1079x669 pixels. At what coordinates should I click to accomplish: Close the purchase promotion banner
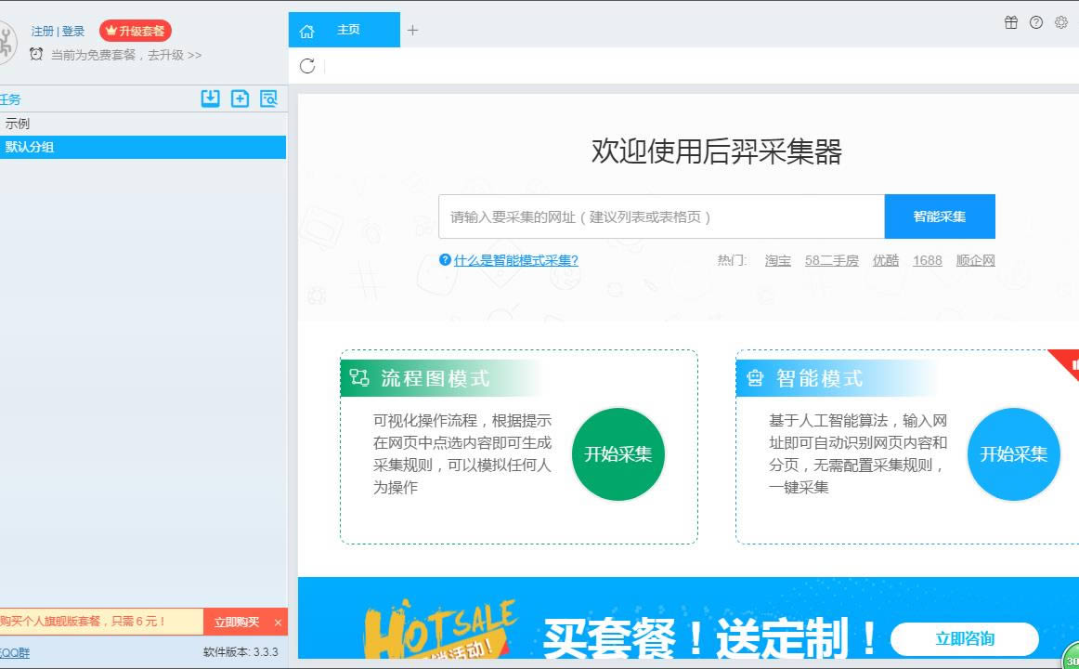(278, 622)
